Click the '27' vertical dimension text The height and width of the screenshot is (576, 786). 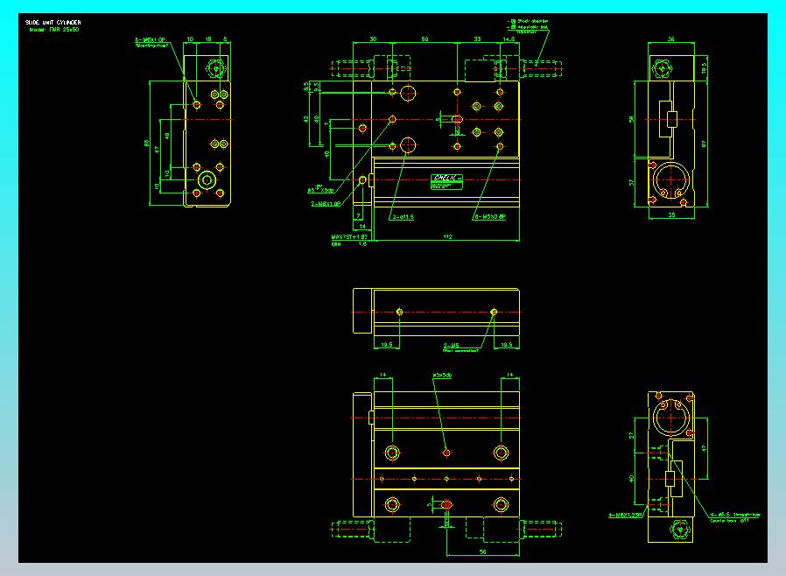[x=631, y=436]
